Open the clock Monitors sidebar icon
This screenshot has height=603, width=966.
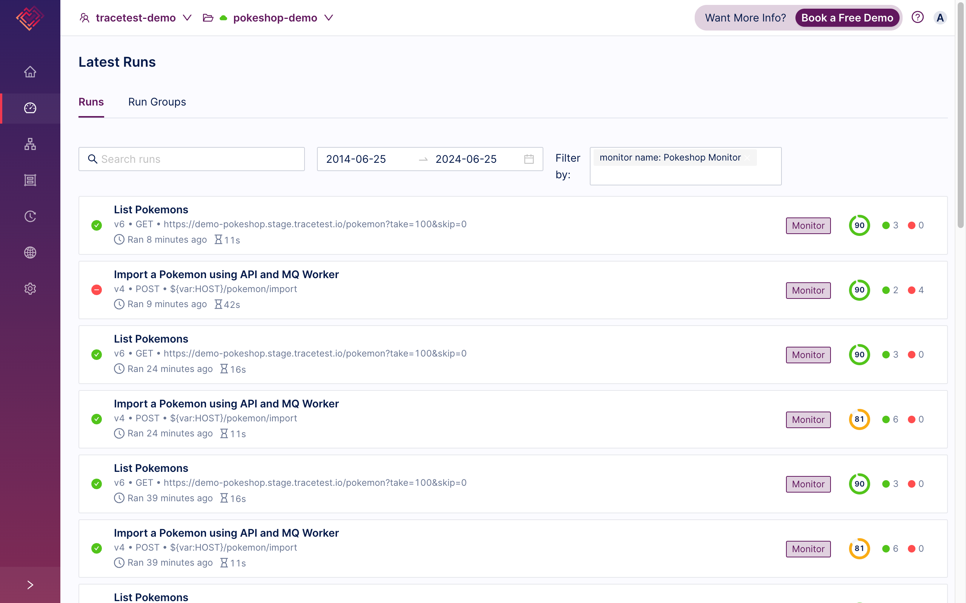(30, 216)
